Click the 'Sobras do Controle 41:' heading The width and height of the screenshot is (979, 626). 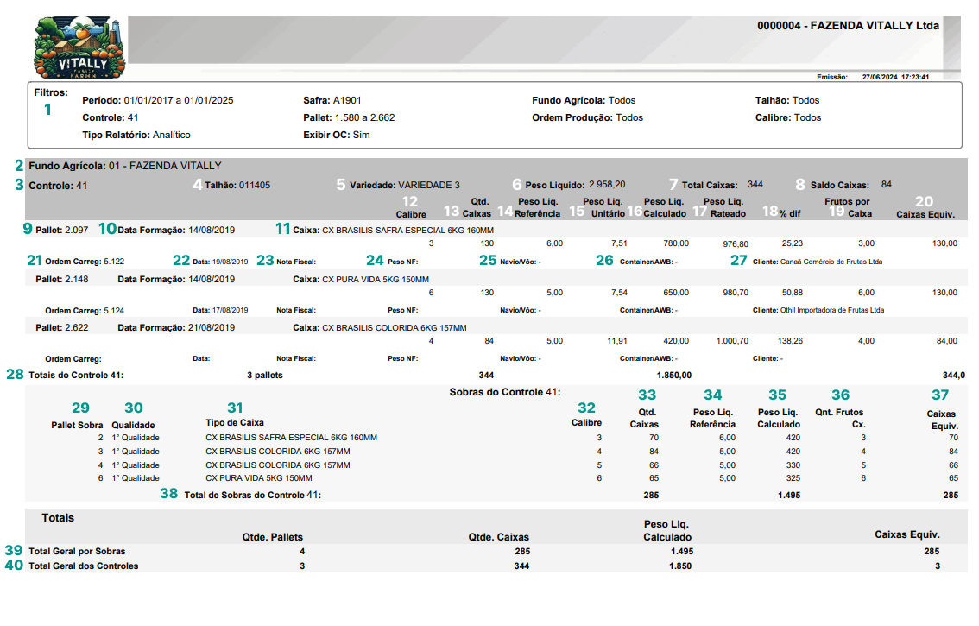[x=504, y=392]
